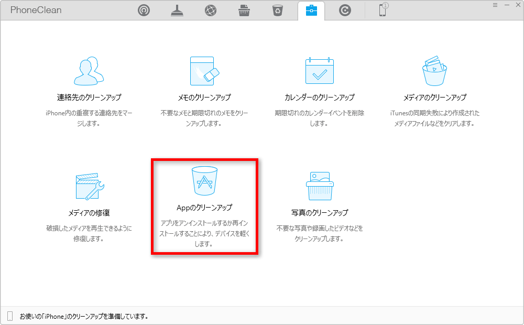Select the Quick Clean brush icon

pos(177,10)
